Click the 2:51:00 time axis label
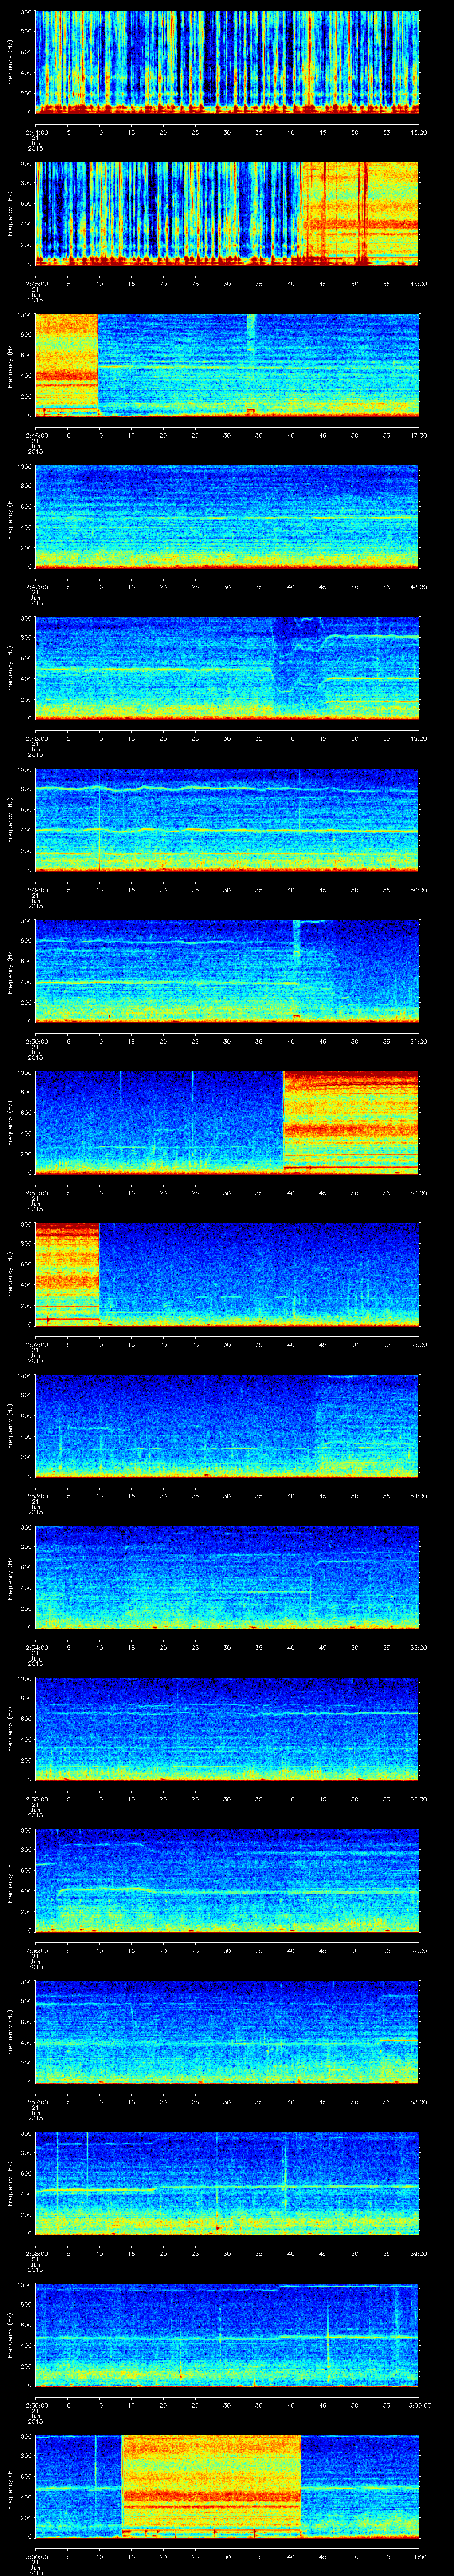Image resolution: width=454 pixels, height=2576 pixels. tap(36, 1193)
